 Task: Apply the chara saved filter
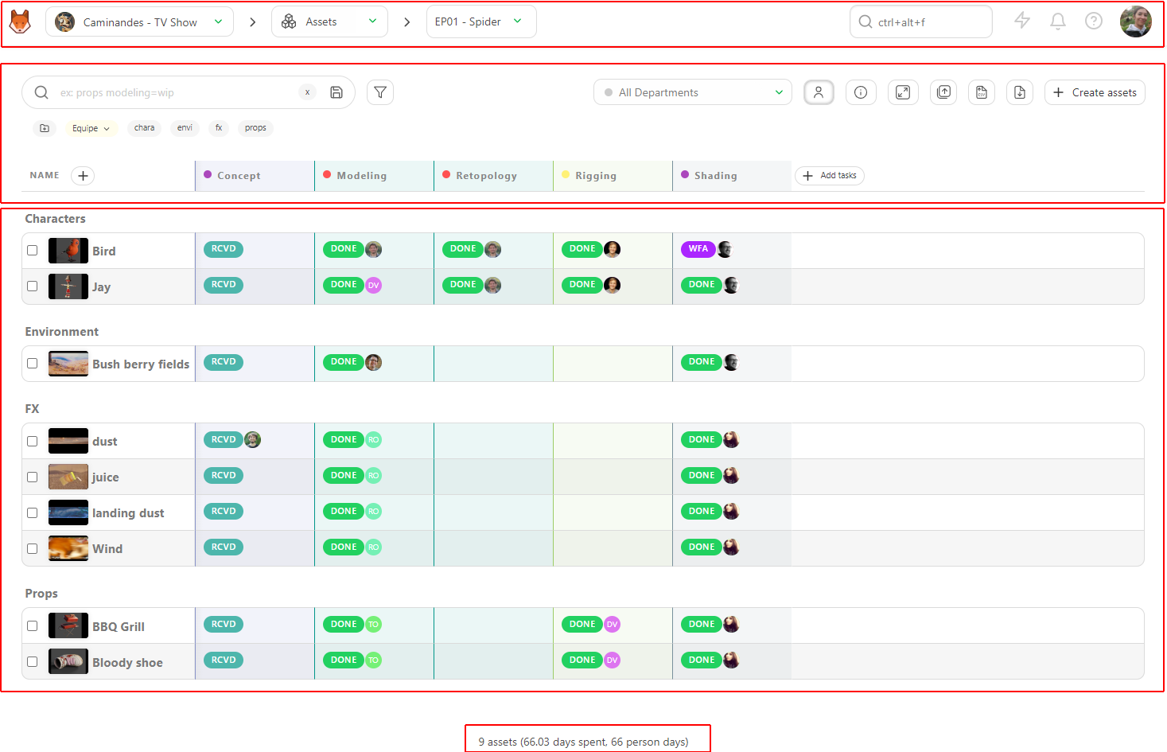coord(144,128)
